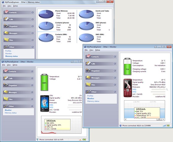Expand Messages section in Memory status window
This screenshot has width=173, height=142.
click(32, 33)
